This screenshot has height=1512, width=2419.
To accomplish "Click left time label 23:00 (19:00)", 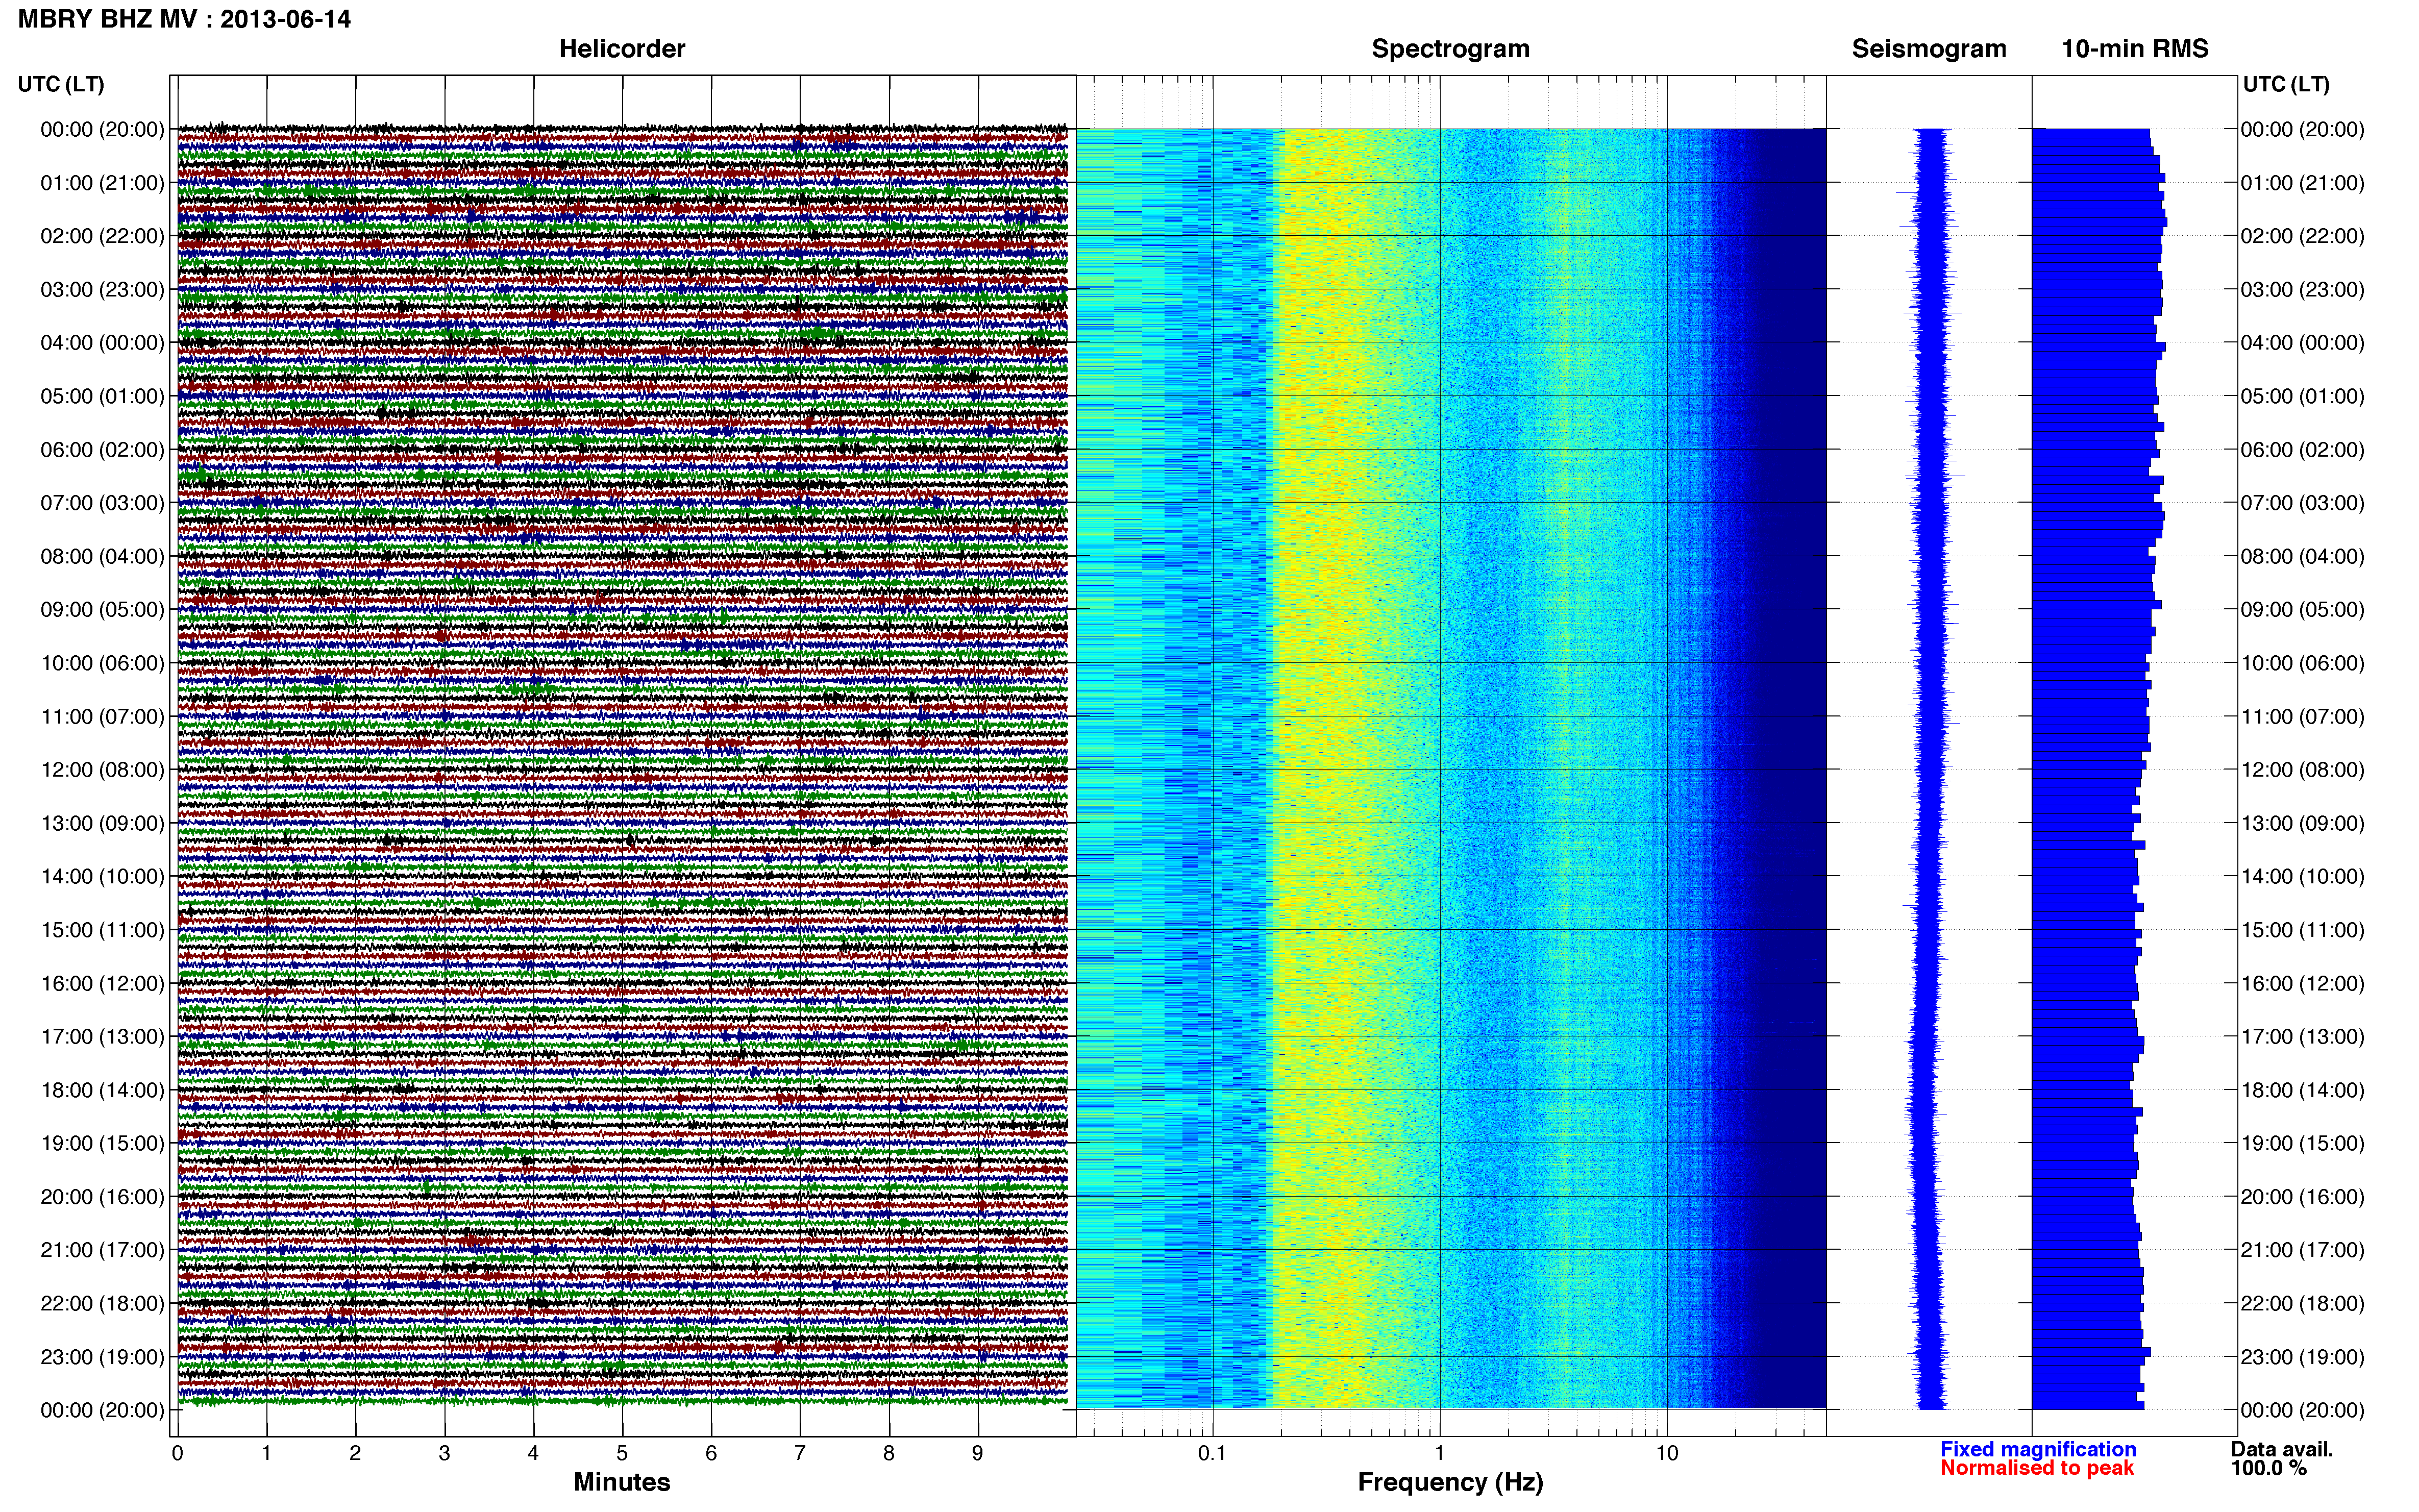I will click(x=102, y=1357).
